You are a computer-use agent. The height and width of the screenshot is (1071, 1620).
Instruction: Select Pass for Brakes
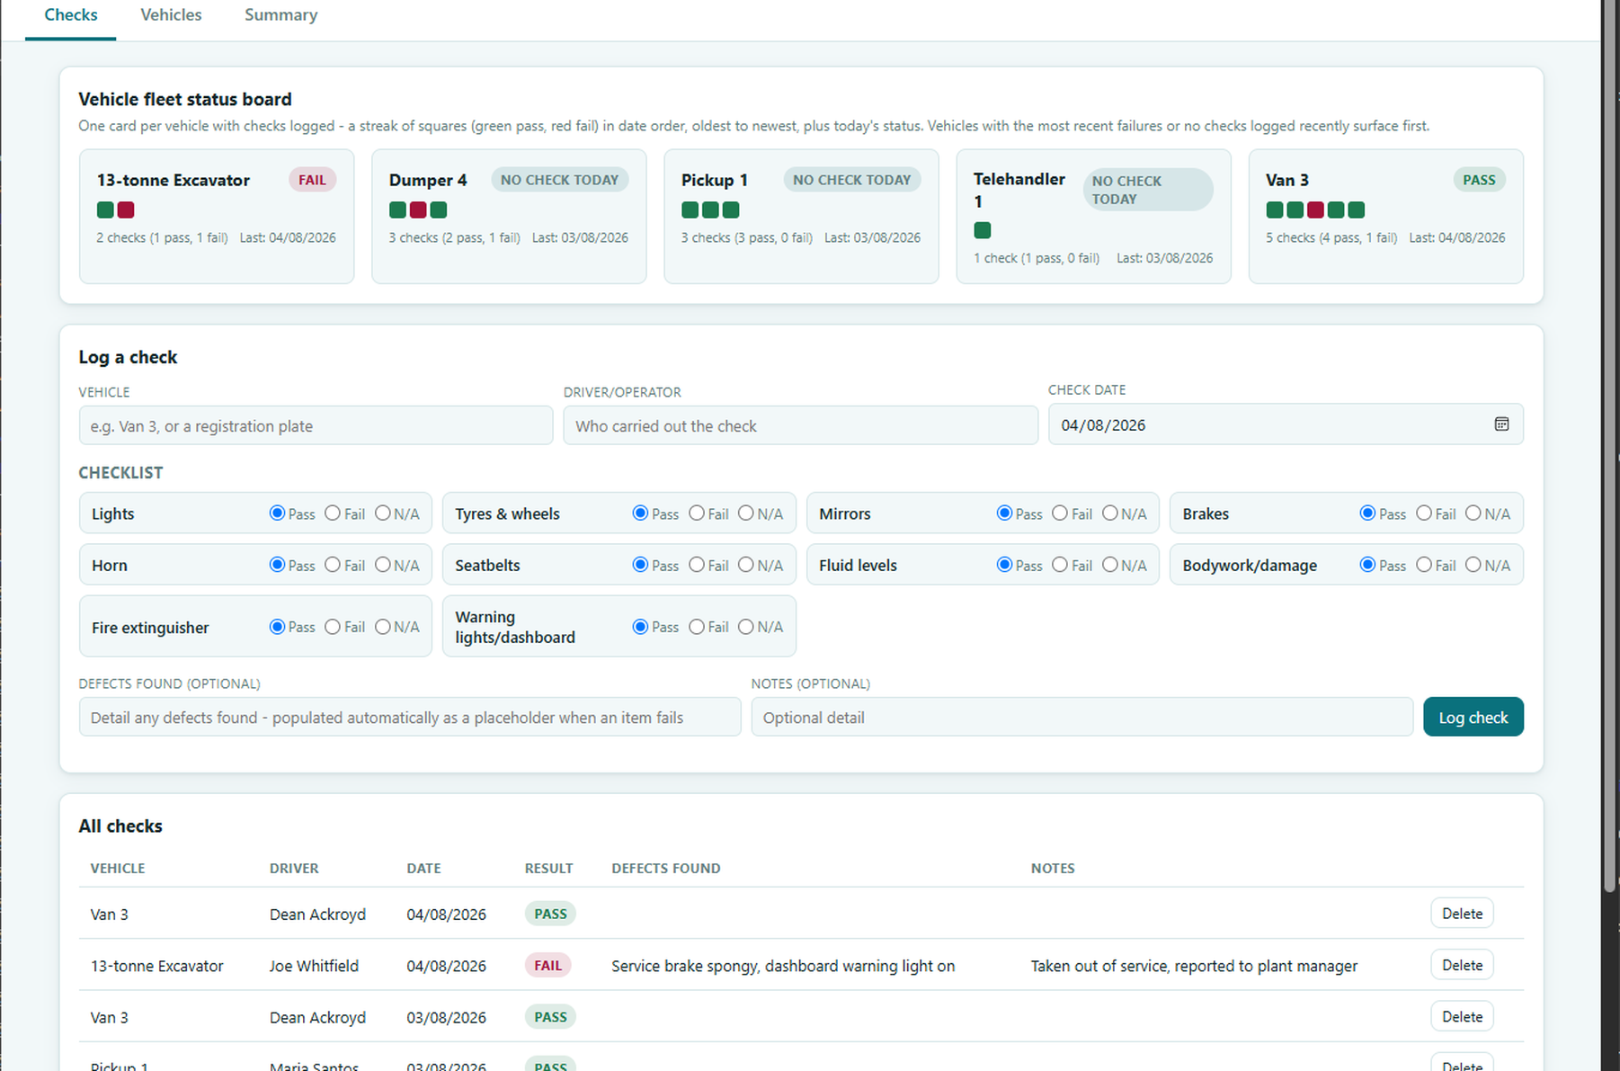coord(1367,513)
